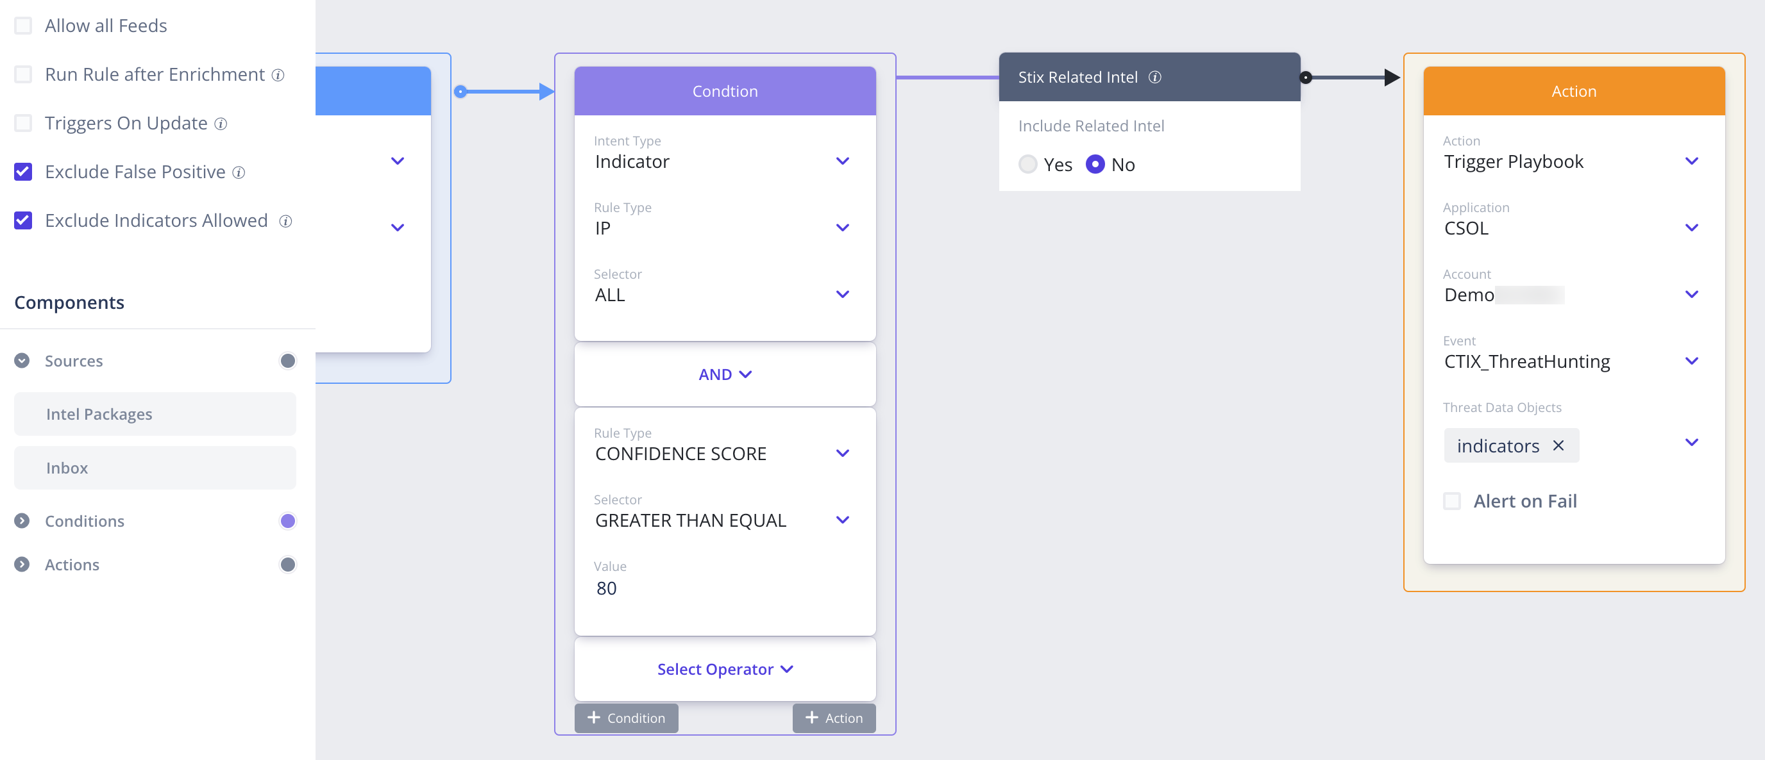Click info icon beside Run Rule after Enrichment
Screen dimensions: 1765x760
point(278,74)
